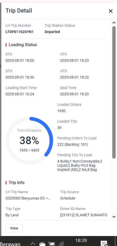Image resolution: width=117 pixels, height=246 pixels.
Task: Click the Driver name SLAMET SUNANTO
Action: tap(91, 215)
